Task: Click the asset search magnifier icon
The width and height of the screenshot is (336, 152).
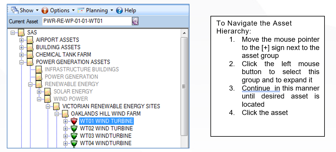Action: pyautogui.click(x=135, y=21)
